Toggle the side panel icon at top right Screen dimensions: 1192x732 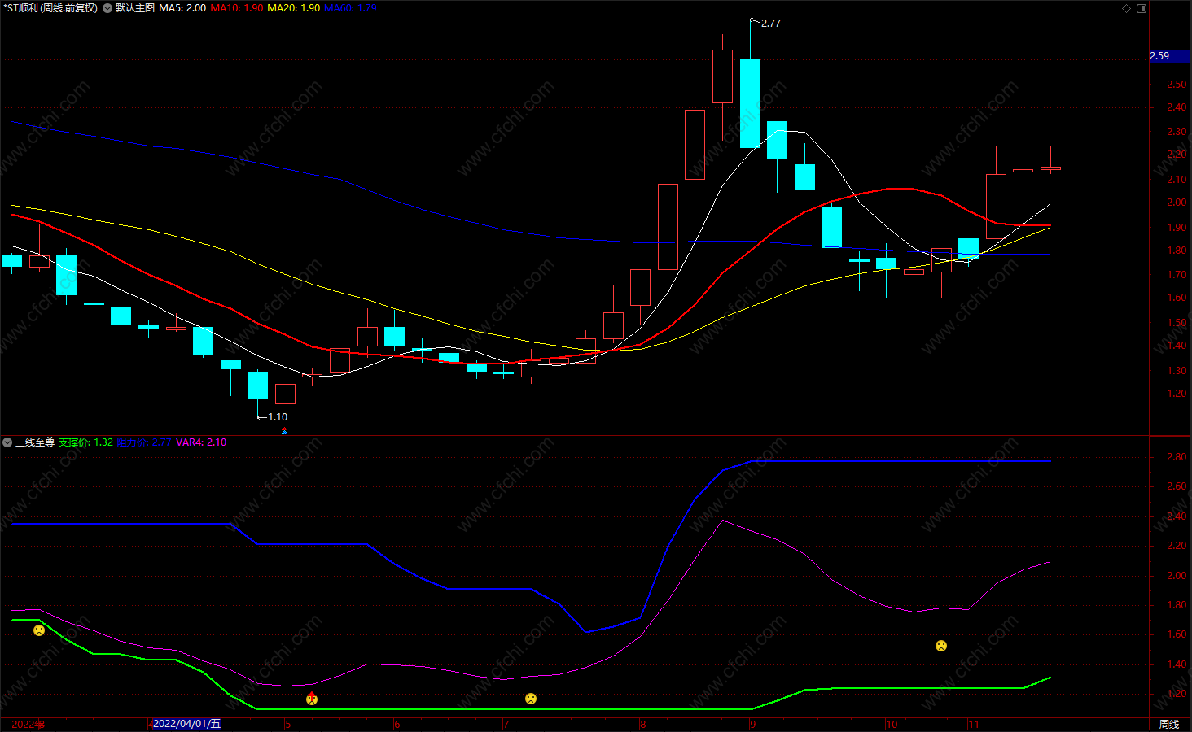(1142, 8)
